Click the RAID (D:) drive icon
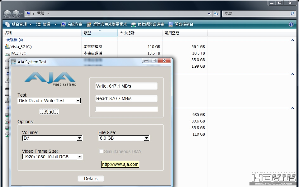 click(x=7, y=54)
